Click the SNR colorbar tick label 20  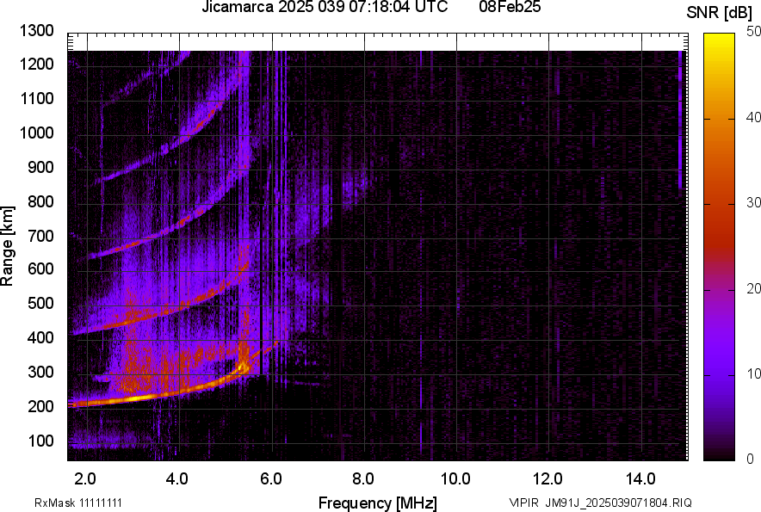tap(754, 288)
